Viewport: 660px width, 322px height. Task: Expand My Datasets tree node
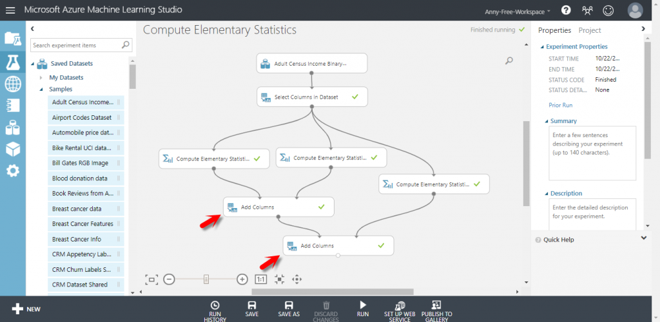pyautogui.click(x=41, y=78)
